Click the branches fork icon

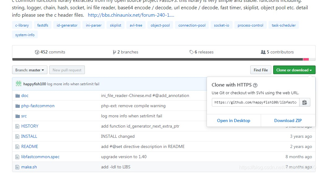114,52
